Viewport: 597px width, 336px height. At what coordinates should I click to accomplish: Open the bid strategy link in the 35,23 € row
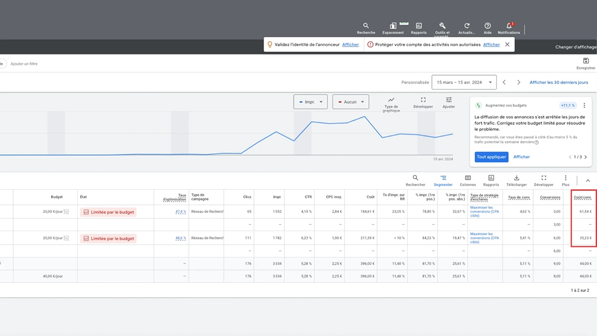tap(485, 238)
